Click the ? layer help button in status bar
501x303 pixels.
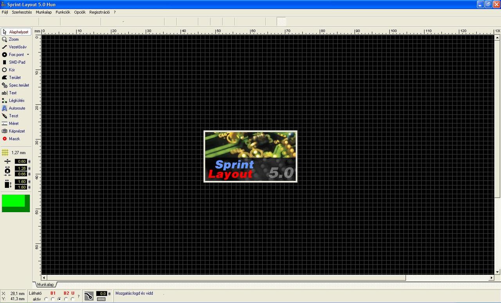click(x=78, y=296)
